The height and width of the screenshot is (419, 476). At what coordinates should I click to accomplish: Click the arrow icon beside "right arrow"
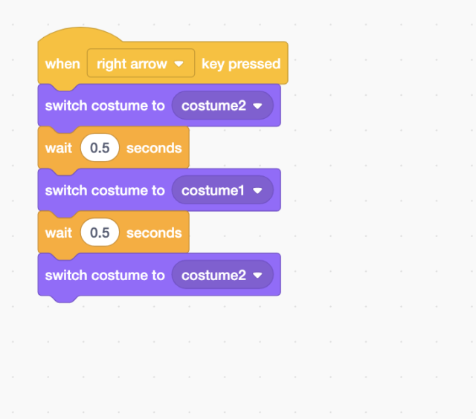[x=178, y=64]
